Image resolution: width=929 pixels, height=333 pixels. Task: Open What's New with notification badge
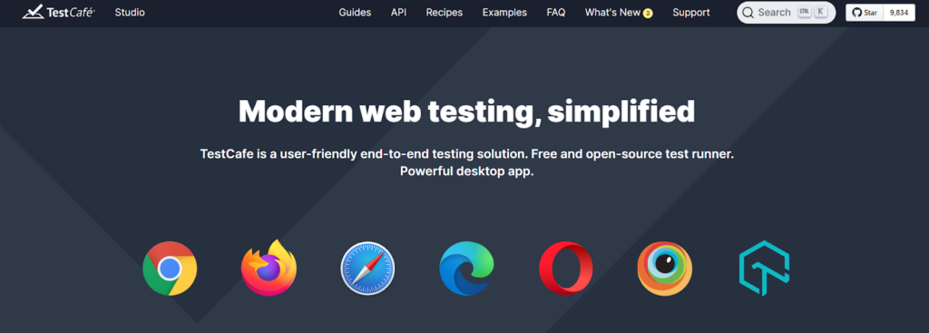coord(619,13)
